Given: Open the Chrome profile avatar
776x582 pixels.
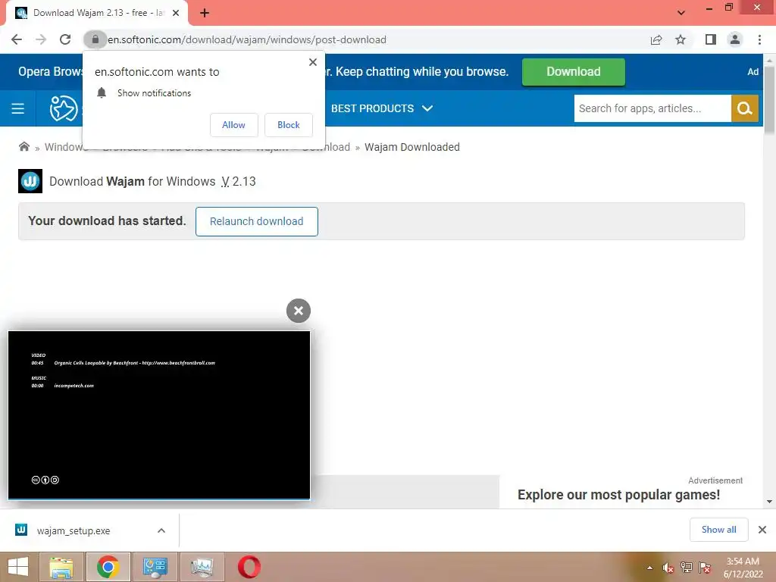Looking at the screenshot, I should 735,39.
